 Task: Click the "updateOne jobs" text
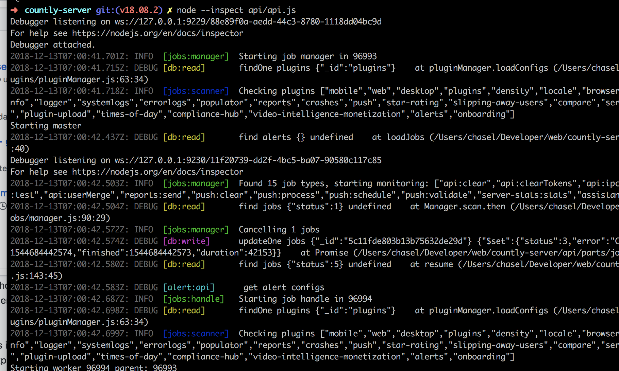(x=272, y=241)
